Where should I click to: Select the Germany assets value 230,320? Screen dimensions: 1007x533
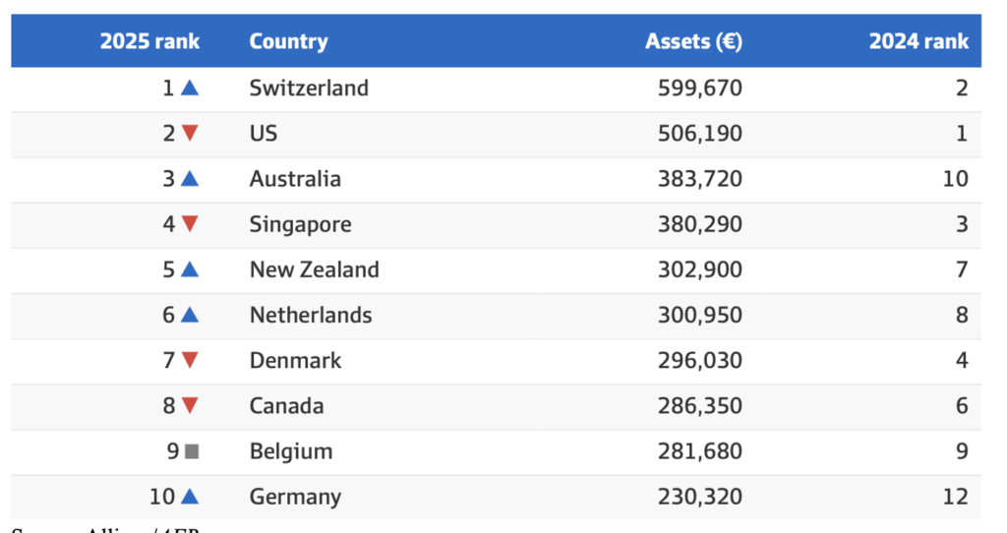(700, 497)
